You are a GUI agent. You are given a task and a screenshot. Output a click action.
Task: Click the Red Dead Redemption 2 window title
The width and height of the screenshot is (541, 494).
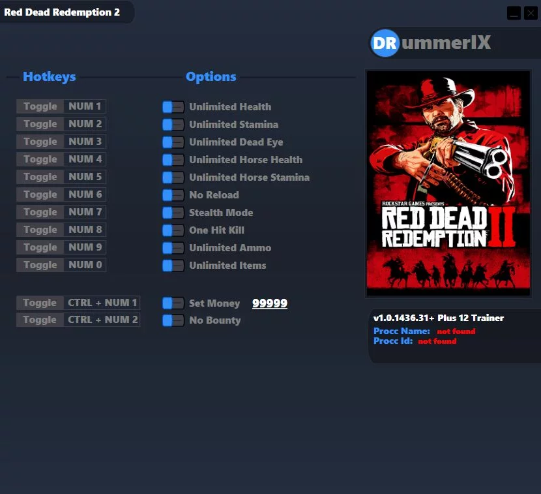coord(62,12)
